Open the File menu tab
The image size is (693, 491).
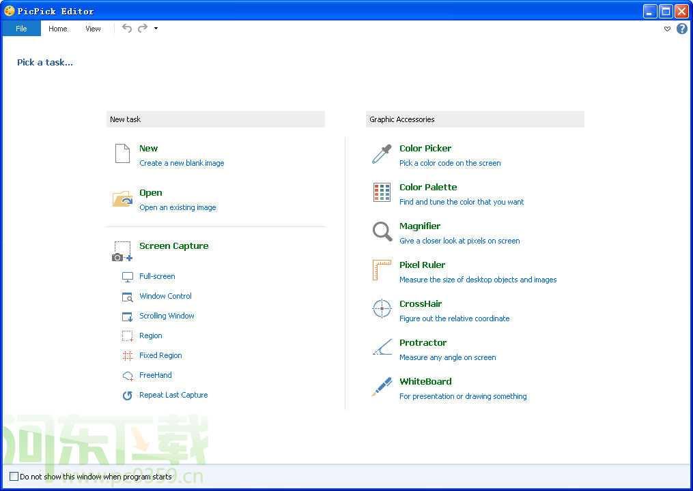[x=21, y=28]
